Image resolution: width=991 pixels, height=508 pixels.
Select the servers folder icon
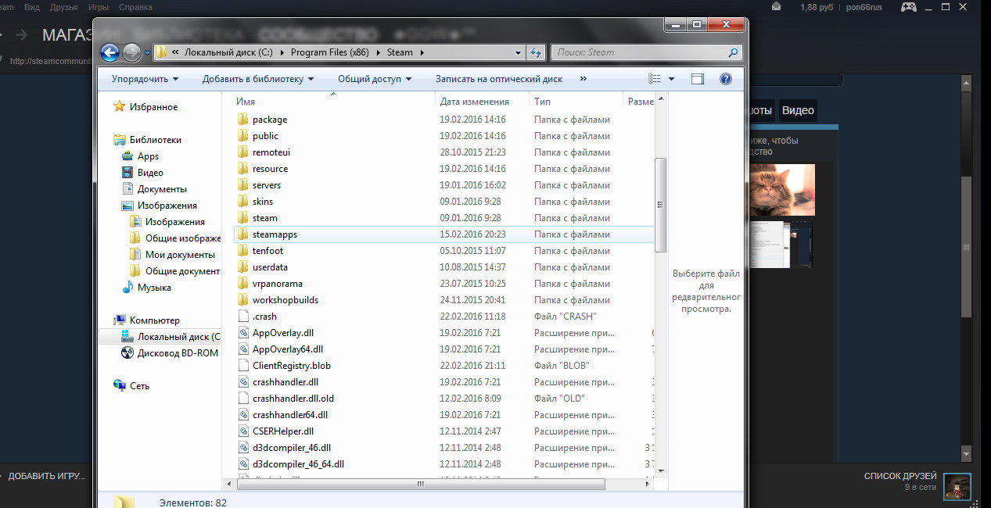point(242,185)
